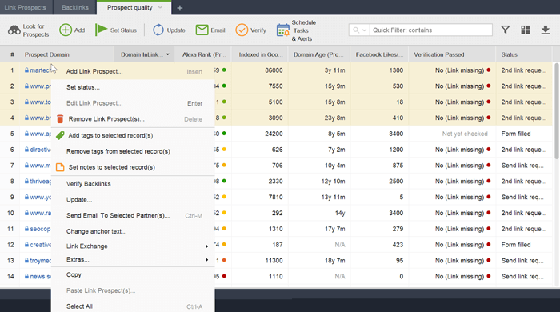Click the table's vertical scrollbar thumb
Viewport: 560px width, 312px height.
tap(557, 110)
